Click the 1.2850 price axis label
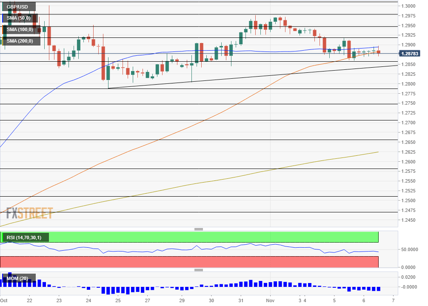 click(408, 64)
